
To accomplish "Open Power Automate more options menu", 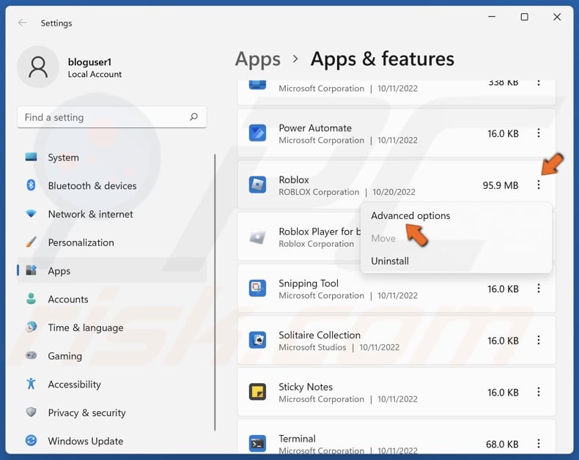I will point(539,133).
